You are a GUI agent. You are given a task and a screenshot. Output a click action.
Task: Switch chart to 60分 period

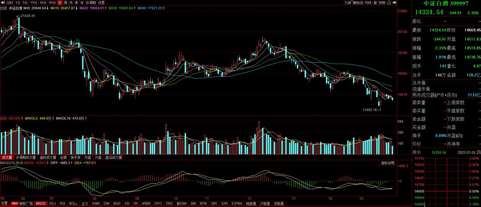pyautogui.click(x=52, y=2)
